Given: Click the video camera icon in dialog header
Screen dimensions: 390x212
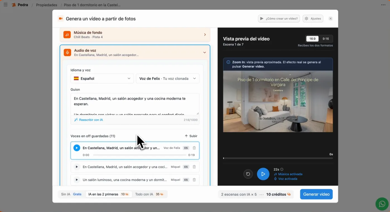Looking at the screenshot, I should click(x=60, y=19).
